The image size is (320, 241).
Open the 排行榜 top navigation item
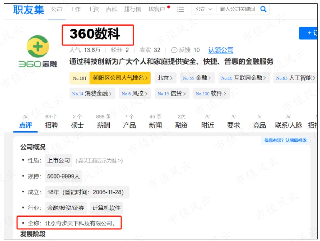[x=133, y=9]
